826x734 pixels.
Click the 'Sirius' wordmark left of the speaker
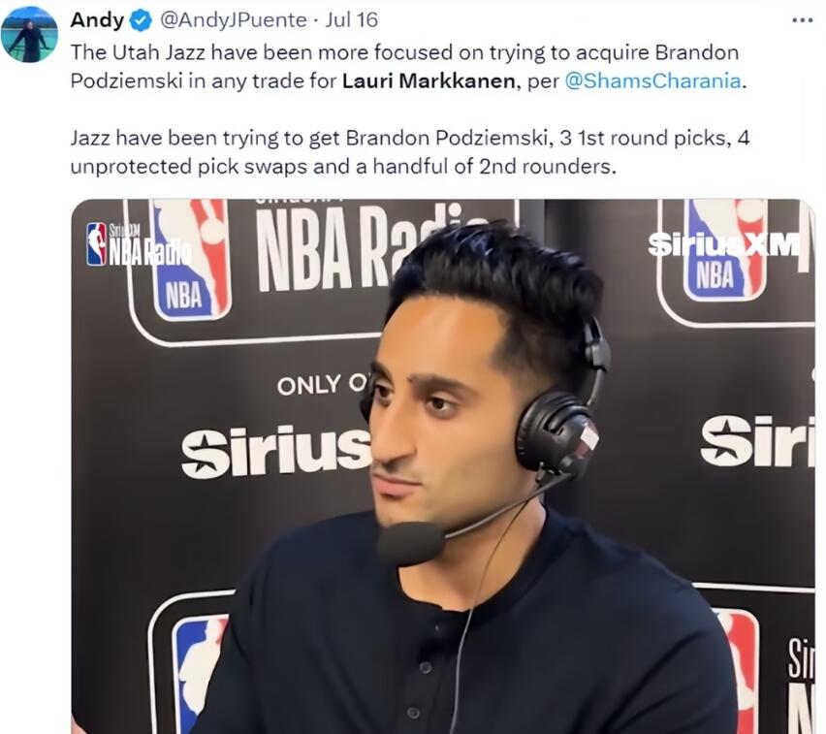276,451
